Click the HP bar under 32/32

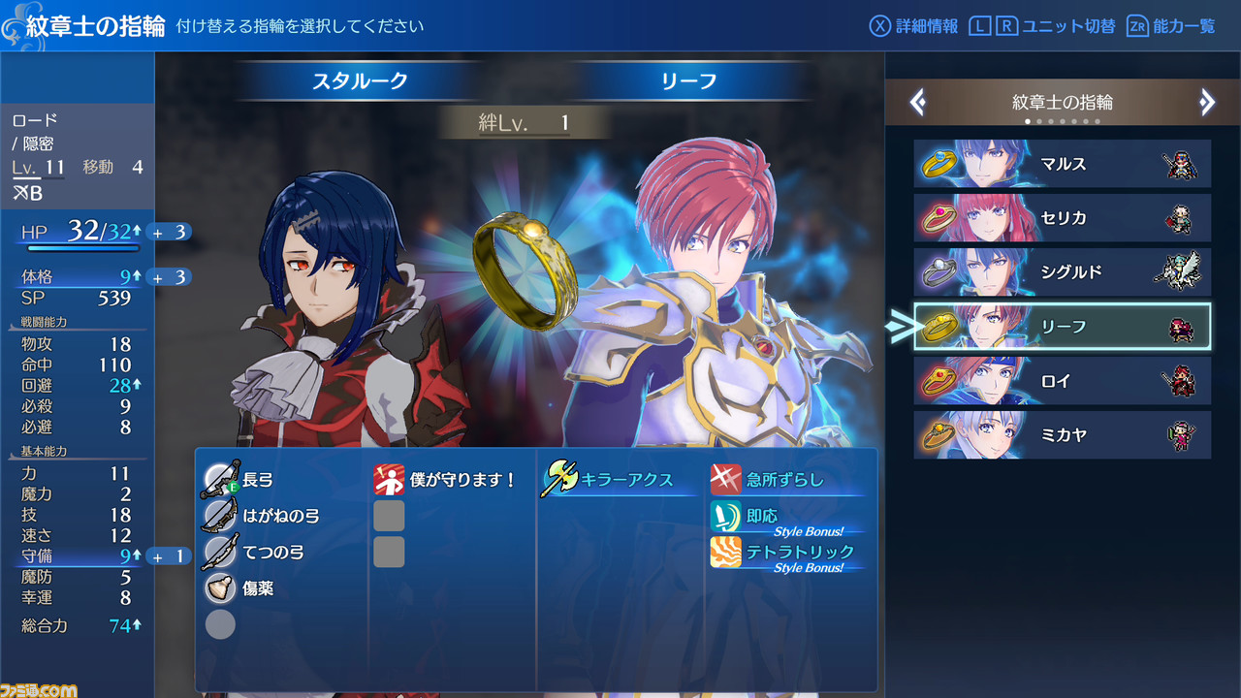pyautogui.click(x=80, y=248)
